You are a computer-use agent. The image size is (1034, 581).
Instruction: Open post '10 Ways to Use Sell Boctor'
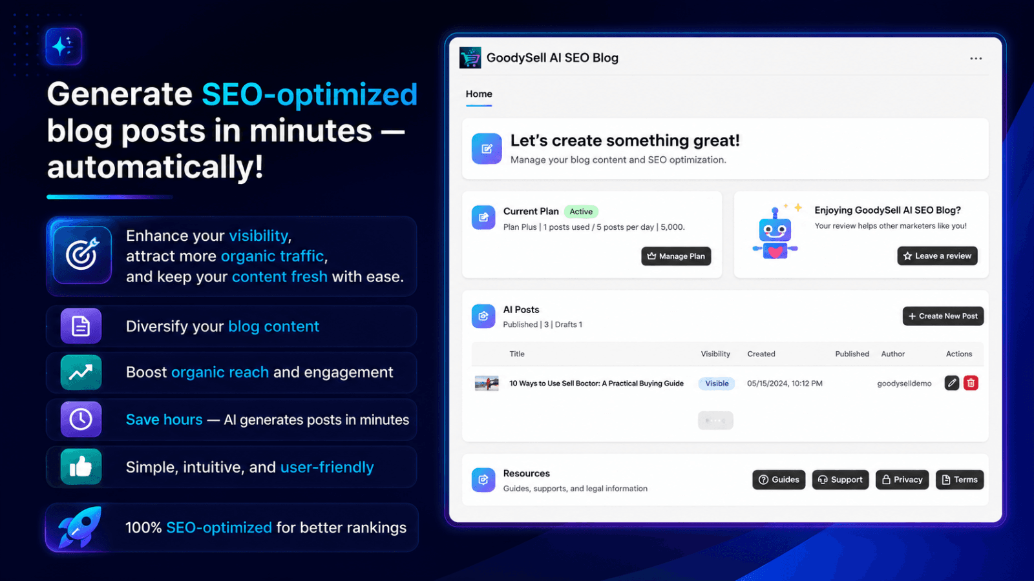pos(596,383)
